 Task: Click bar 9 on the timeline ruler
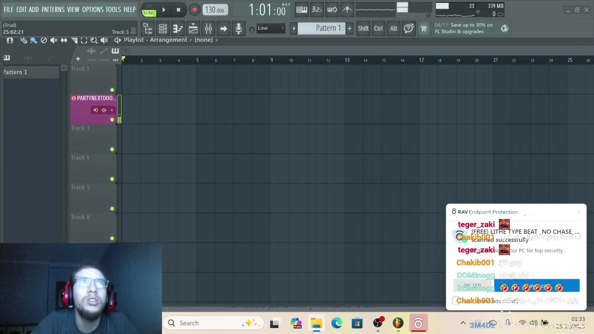point(271,60)
